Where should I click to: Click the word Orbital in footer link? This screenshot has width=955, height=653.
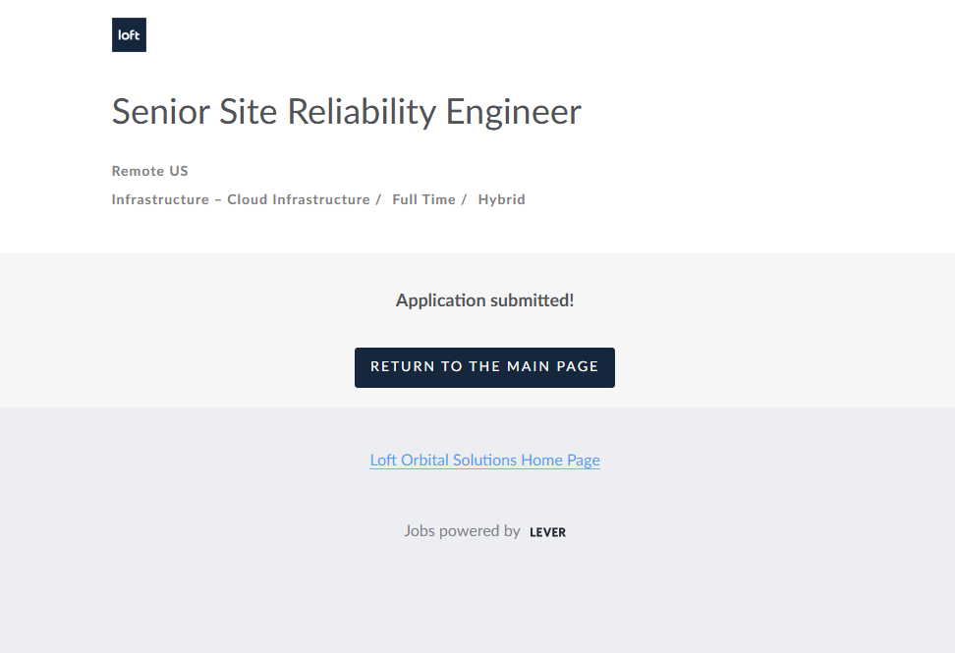(424, 460)
